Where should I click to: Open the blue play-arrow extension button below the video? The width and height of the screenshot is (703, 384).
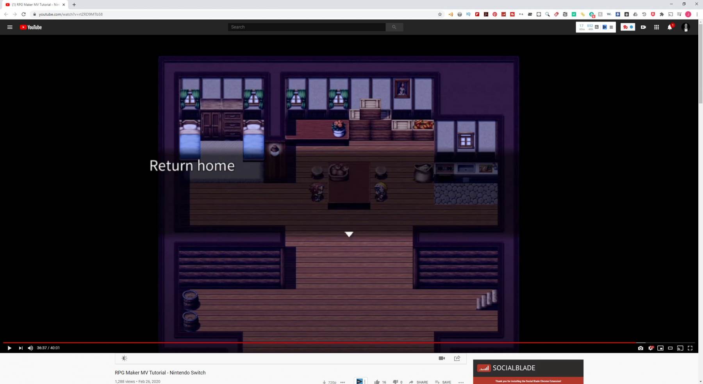pos(359,381)
